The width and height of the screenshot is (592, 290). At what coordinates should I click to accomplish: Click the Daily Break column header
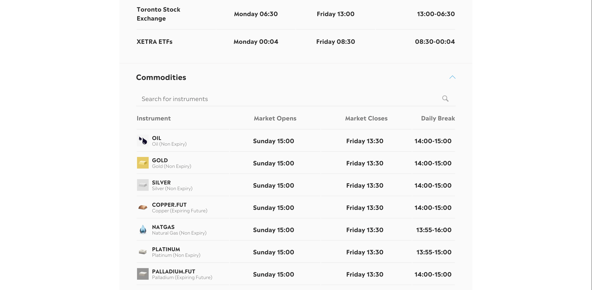[x=438, y=118]
